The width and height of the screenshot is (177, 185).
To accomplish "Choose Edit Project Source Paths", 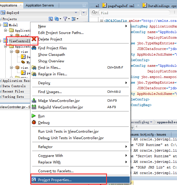I will 80,33.
